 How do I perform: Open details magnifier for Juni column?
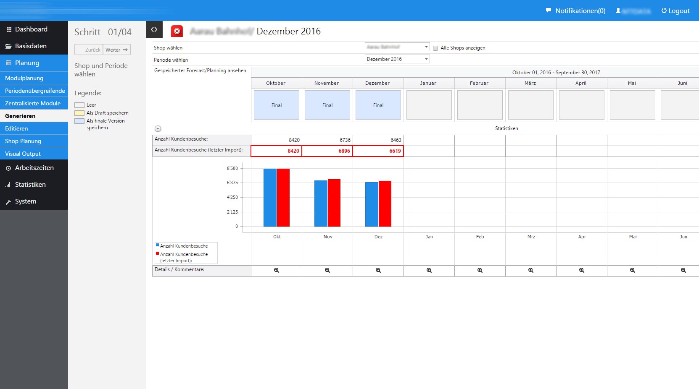tap(683, 271)
